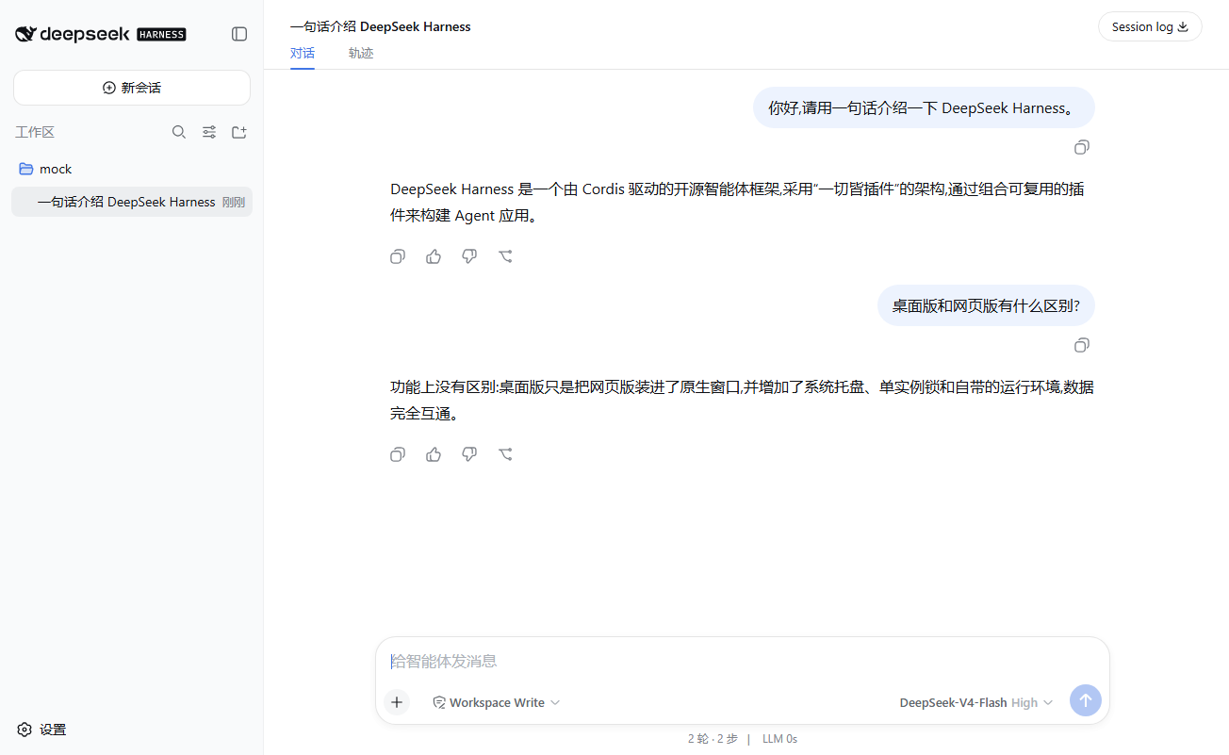The height and width of the screenshot is (755, 1229).
Task: Collapse the sidebar panel icon
Action: pos(239,34)
